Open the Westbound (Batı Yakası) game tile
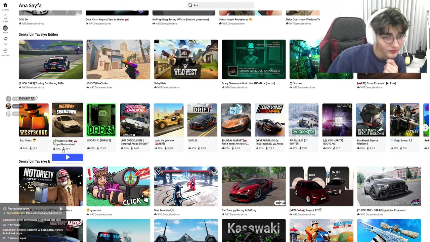The height and width of the screenshot is (242, 430). 34,120
